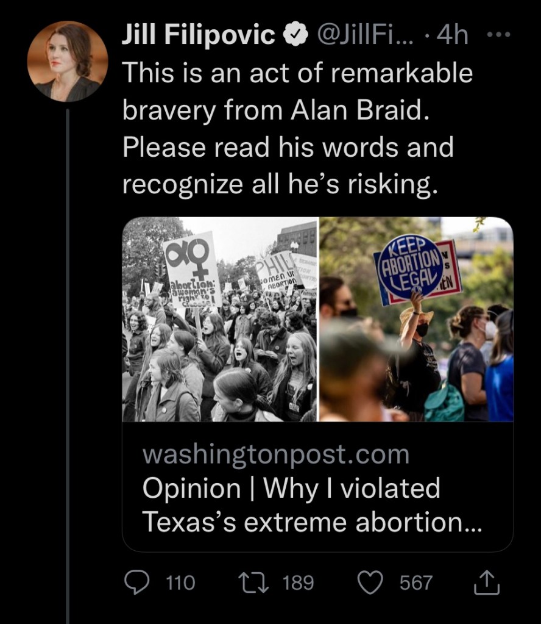
Task: Click the 189 retweets count
Action: pos(299,583)
